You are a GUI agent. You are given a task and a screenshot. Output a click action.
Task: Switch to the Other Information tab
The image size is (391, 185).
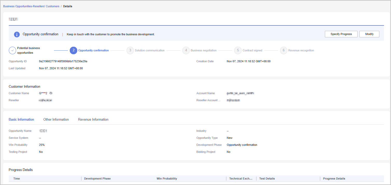pos(56,120)
